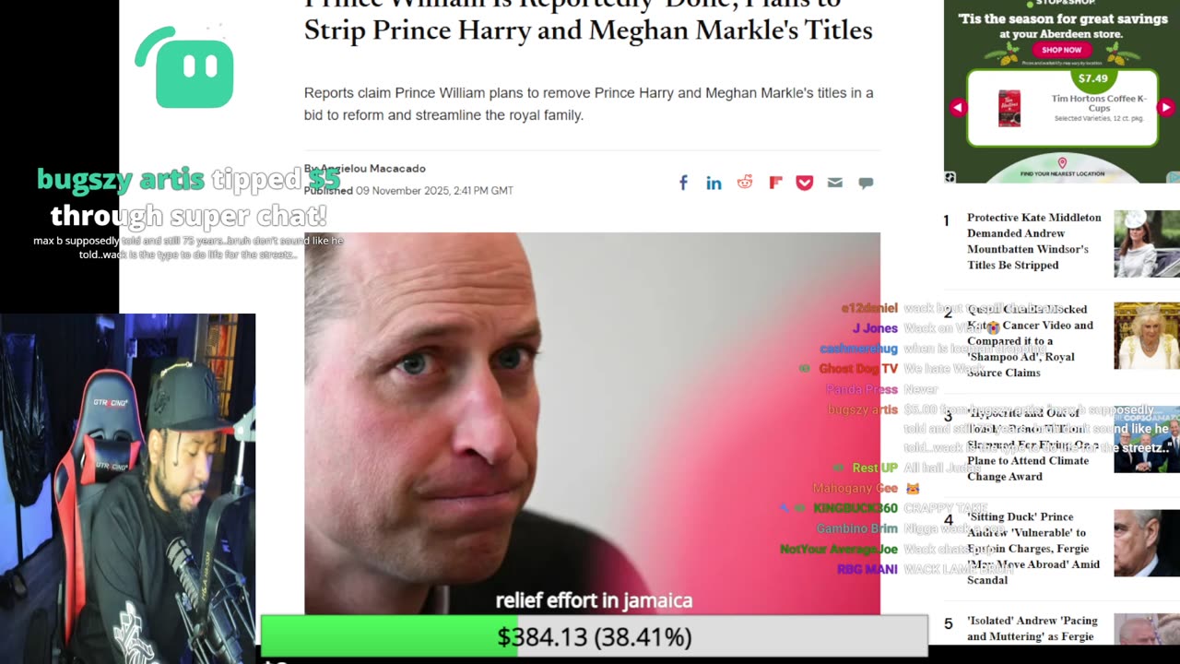Click the Queen Camilla story thumbnail
The image size is (1180, 664).
(1147, 336)
